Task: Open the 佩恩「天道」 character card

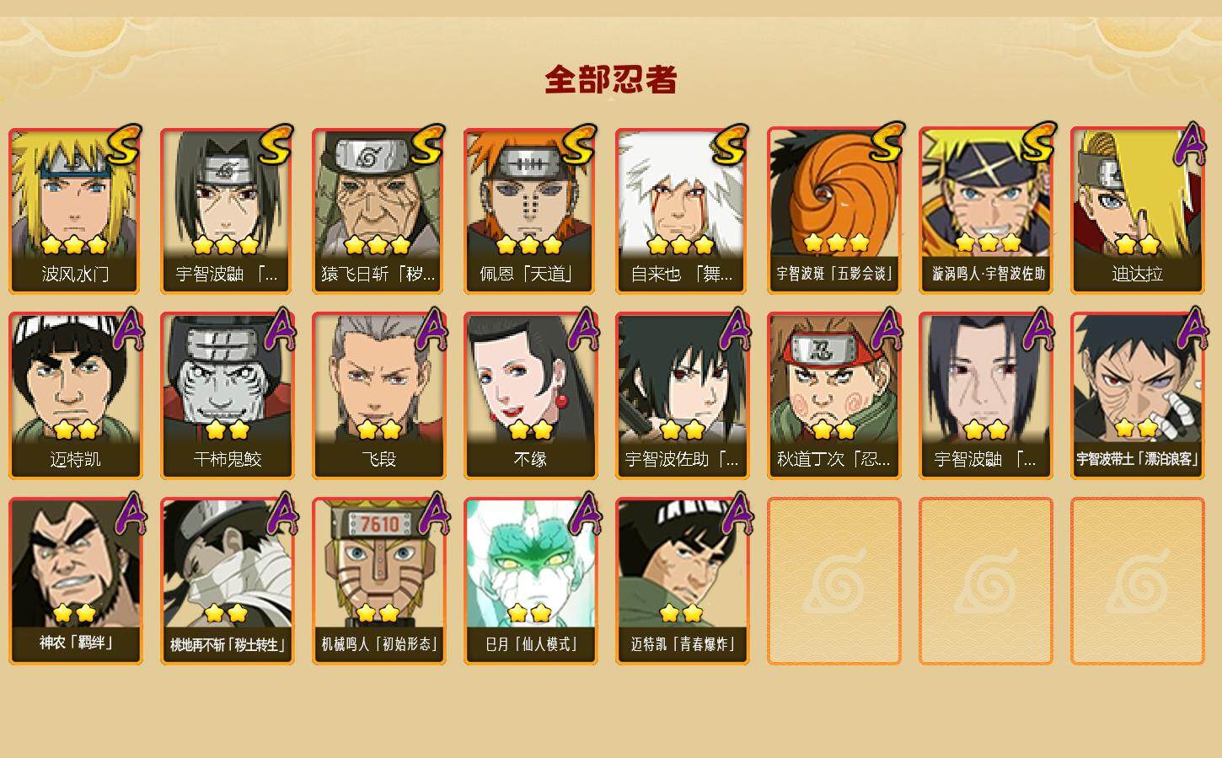Action: point(530,211)
